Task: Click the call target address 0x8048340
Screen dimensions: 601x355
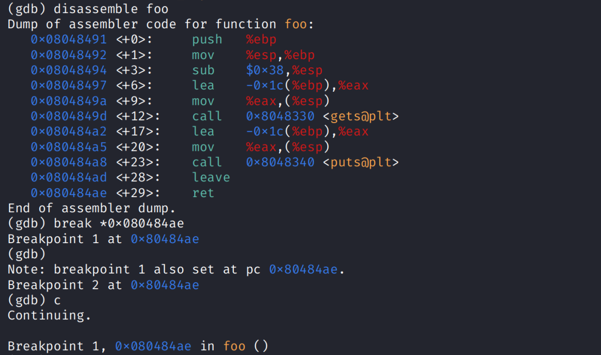Action: click(x=280, y=162)
